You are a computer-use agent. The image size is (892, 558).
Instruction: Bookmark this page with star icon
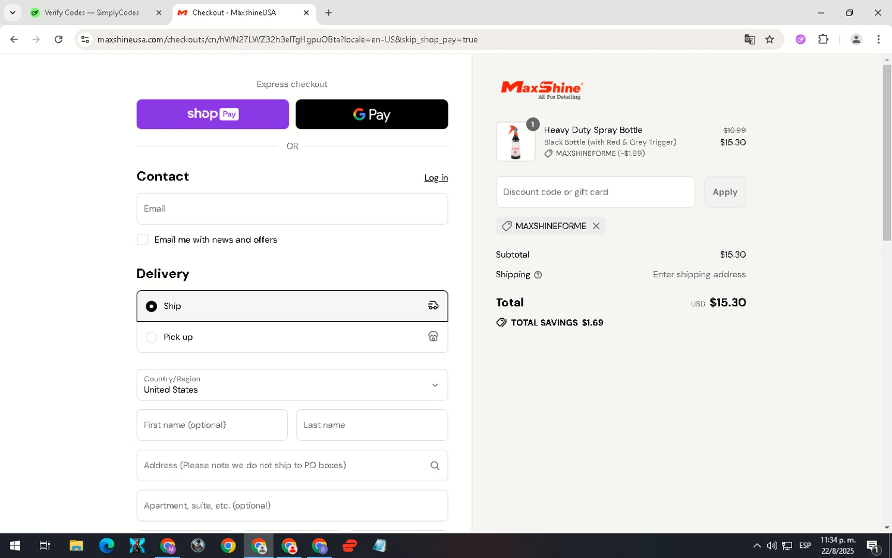point(769,39)
